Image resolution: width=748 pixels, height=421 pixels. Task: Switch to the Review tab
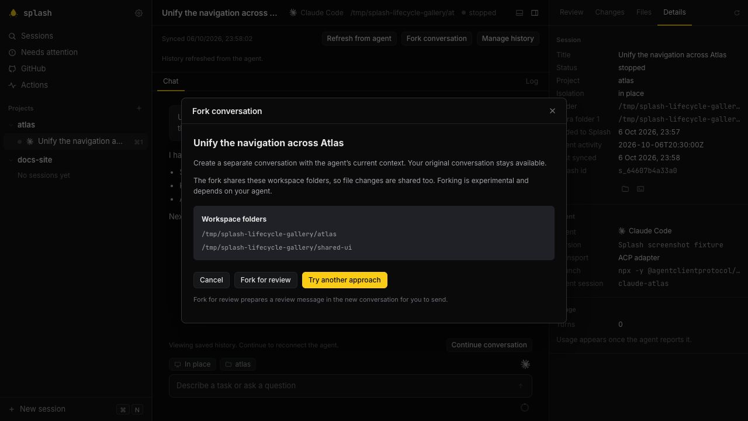pyautogui.click(x=571, y=12)
